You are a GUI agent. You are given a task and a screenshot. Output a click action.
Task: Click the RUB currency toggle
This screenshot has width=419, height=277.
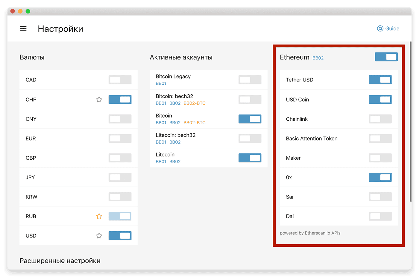pos(120,216)
